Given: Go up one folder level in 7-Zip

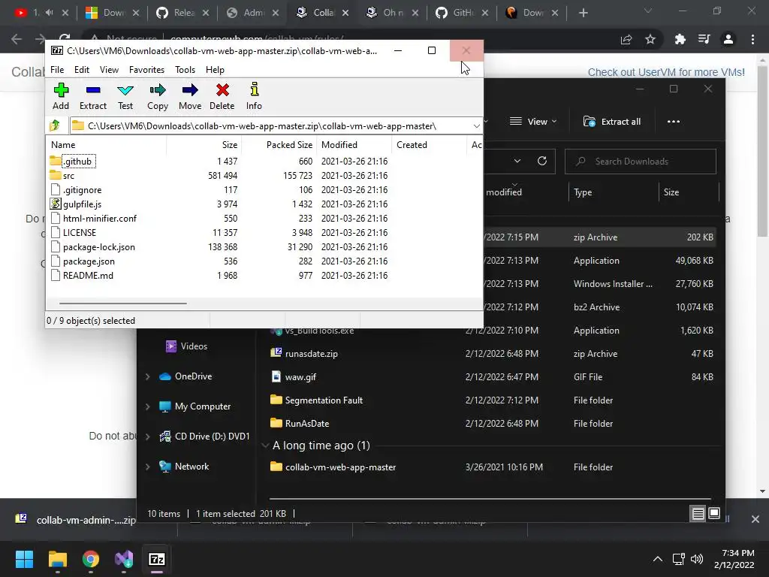Looking at the screenshot, I should tap(55, 125).
